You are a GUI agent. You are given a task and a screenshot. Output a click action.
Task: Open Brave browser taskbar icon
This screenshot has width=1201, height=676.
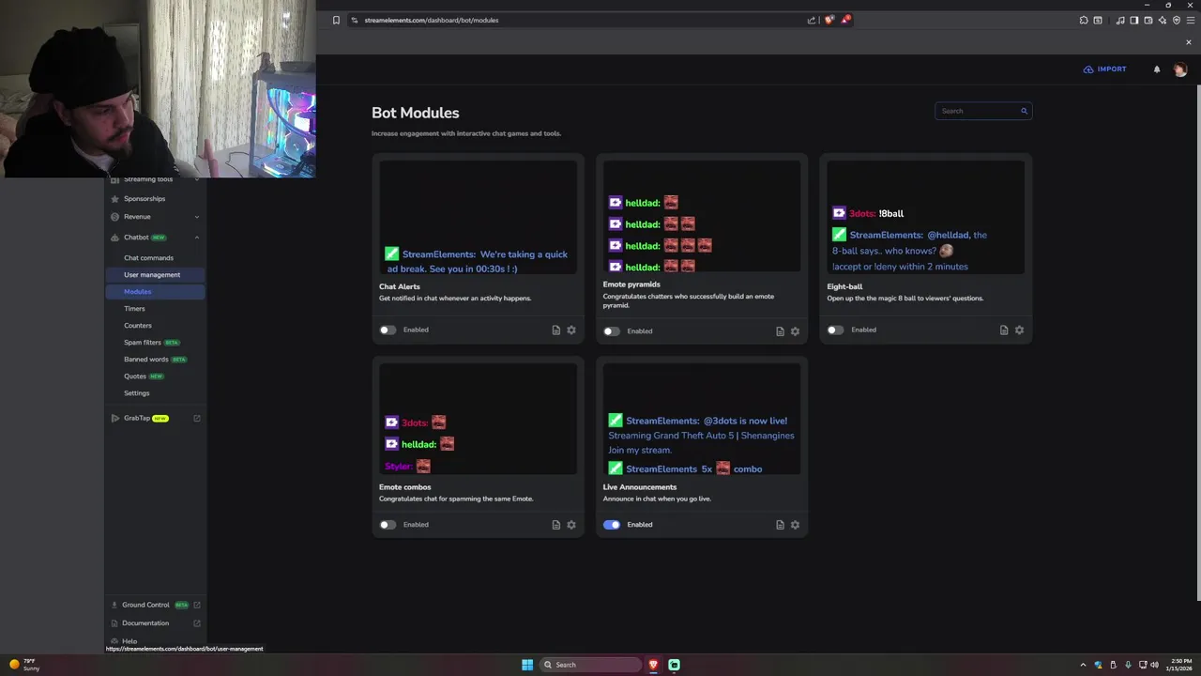click(654, 665)
